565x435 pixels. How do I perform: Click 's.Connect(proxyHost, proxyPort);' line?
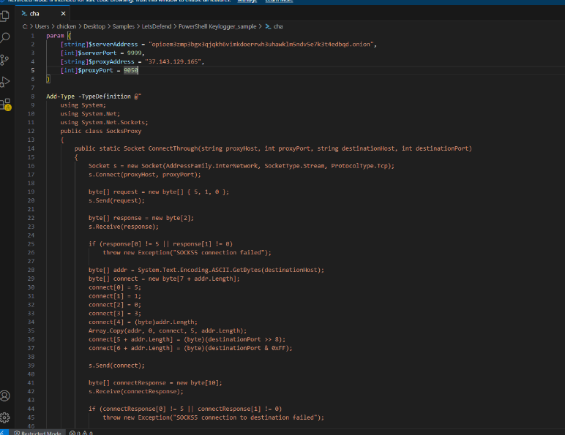(x=144, y=175)
